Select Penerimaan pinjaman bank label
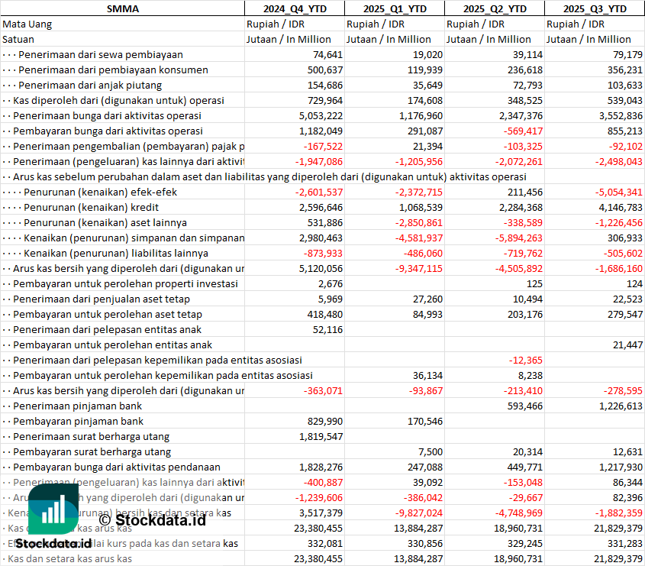The width and height of the screenshot is (645, 566). click(77, 406)
